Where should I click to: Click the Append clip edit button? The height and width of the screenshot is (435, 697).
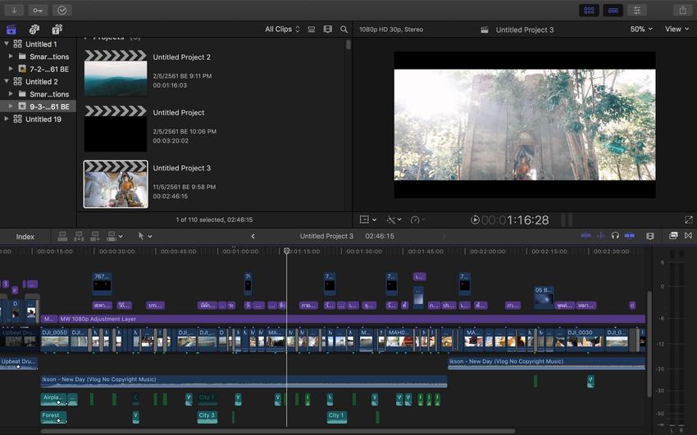[94, 236]
